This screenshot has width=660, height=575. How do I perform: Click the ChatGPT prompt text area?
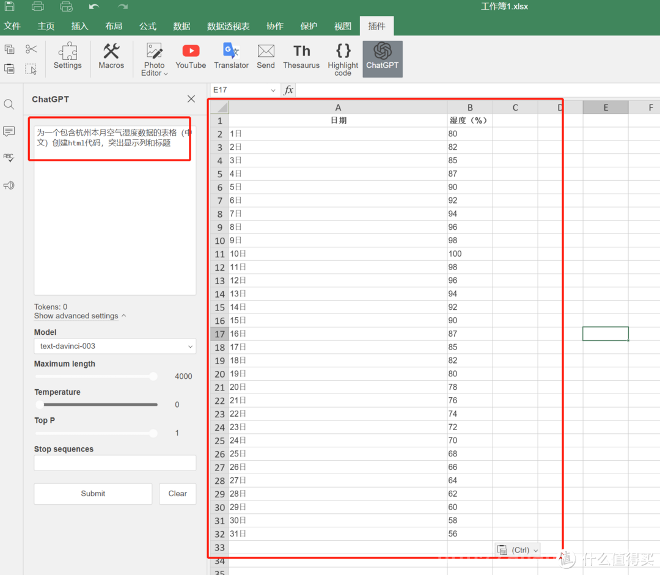tap(115, 209)
